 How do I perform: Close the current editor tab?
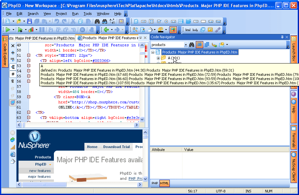coord(145,38)
